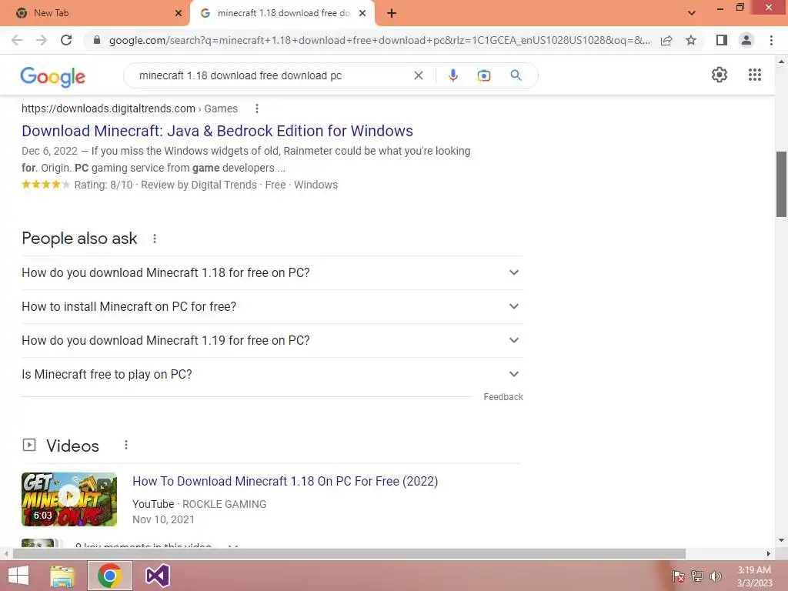The height and width of the screenshot is (591, 788).
Task: Launch Visual Studio from taskbar
Action: [x=158, y=576]
